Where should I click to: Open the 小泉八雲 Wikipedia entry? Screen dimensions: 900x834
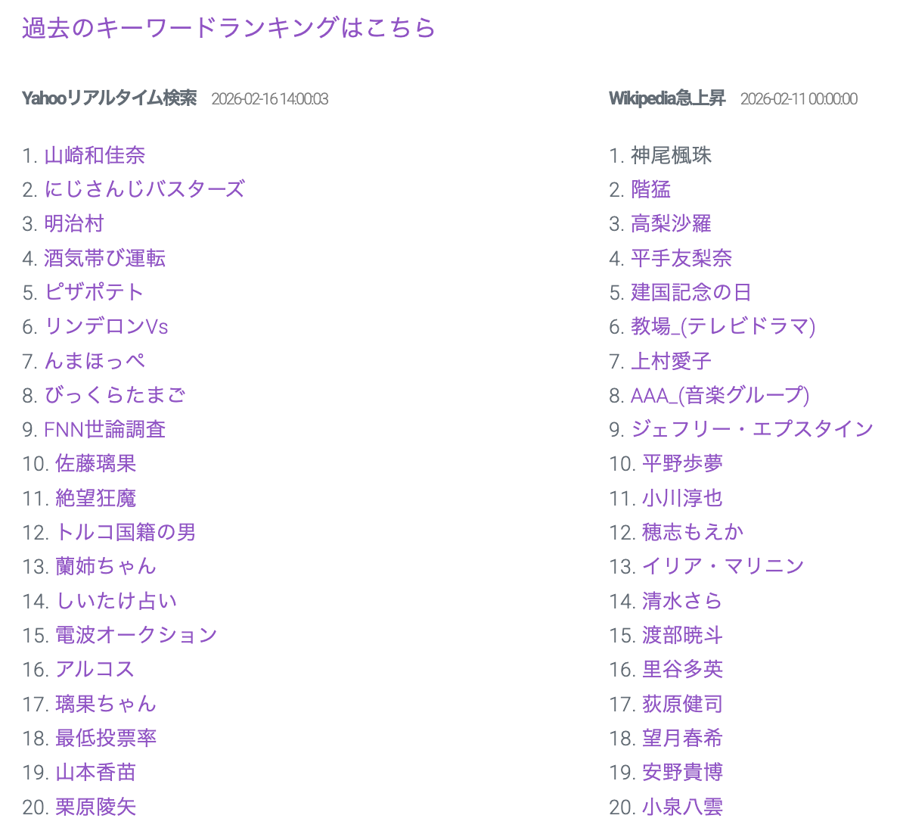[682, 807]
